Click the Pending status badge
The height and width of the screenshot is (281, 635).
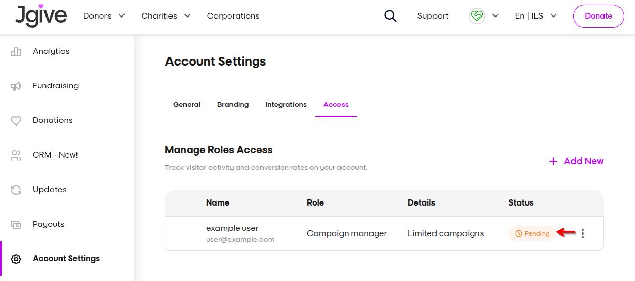tap(532, 233)
